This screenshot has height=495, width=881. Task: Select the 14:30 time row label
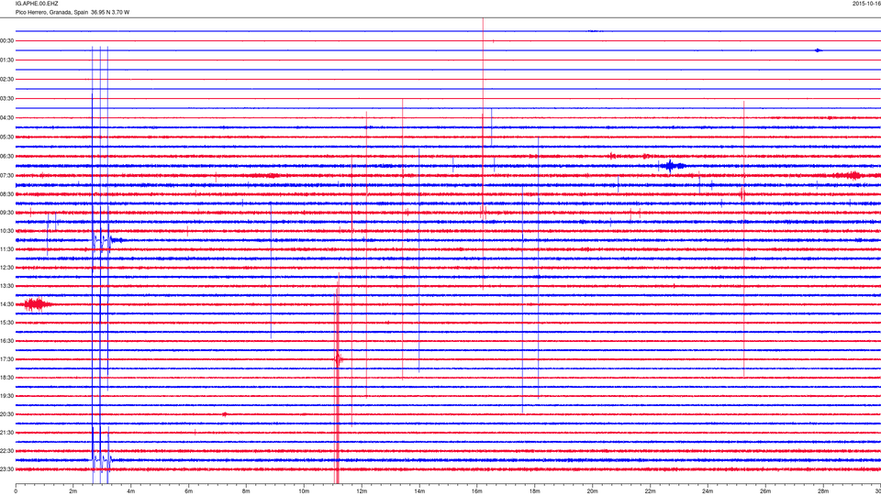coord(6,304)
